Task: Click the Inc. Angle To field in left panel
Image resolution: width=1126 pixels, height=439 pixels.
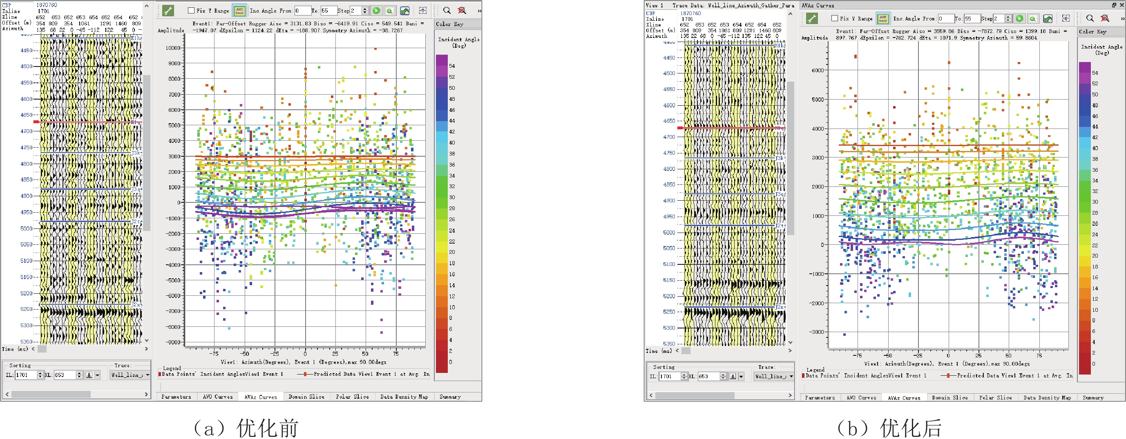Action: tap(328, 11)
